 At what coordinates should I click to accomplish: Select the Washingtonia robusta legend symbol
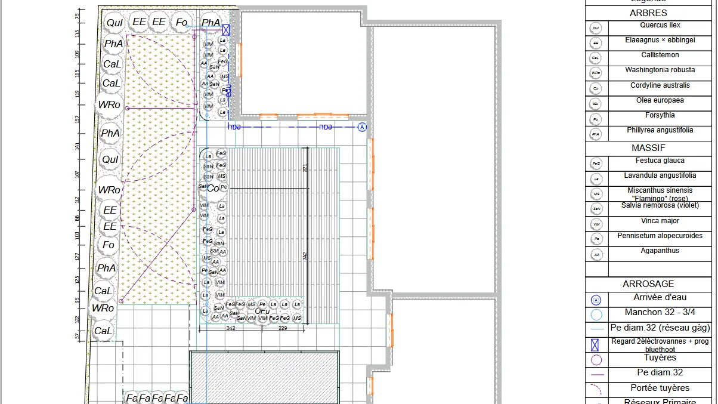click(596, 73)
